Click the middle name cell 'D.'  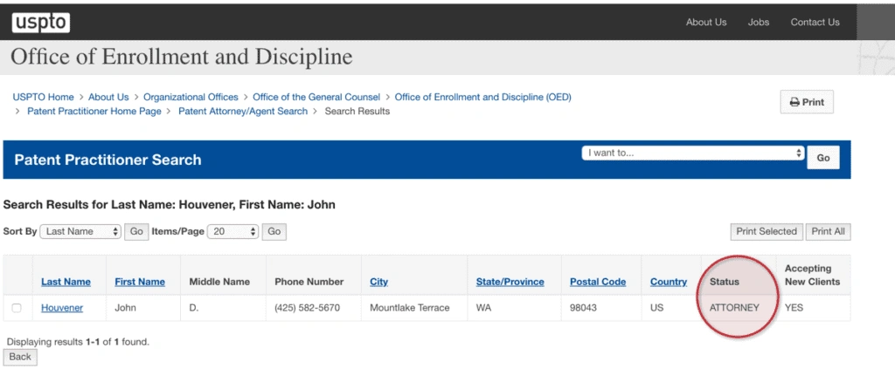point(194,308)
